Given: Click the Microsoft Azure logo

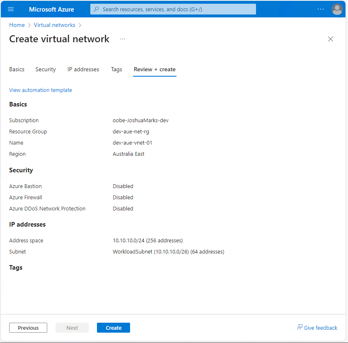Looking at the screenshot, I should [51, 9].
